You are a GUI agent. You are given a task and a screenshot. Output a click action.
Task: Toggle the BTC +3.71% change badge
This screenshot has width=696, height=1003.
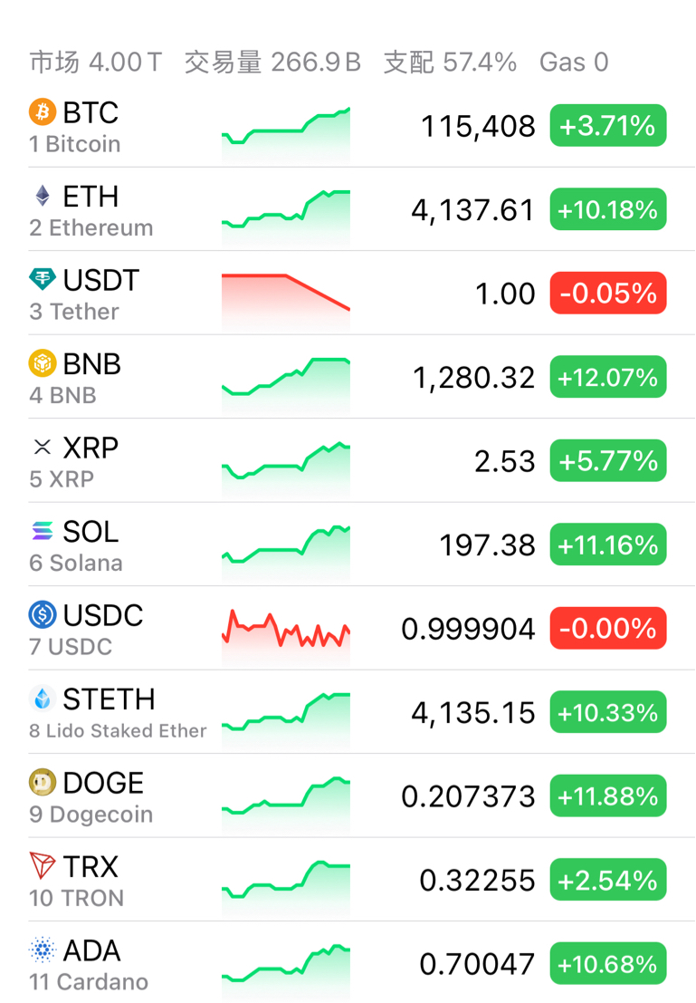(x=607, y=126)
